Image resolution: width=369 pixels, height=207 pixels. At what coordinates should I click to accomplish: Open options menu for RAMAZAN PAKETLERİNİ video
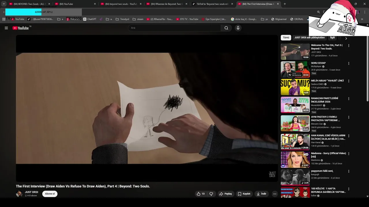pyautogui.click(x=349, y=99)
